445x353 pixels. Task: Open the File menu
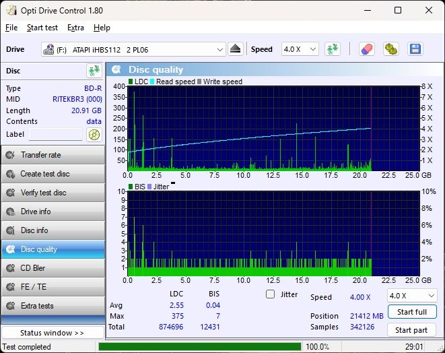coord(11,28)
